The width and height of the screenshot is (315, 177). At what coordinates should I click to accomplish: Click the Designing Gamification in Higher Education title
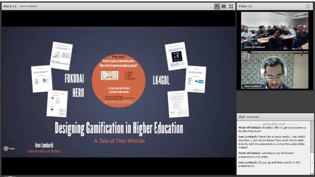pos(119,128)
